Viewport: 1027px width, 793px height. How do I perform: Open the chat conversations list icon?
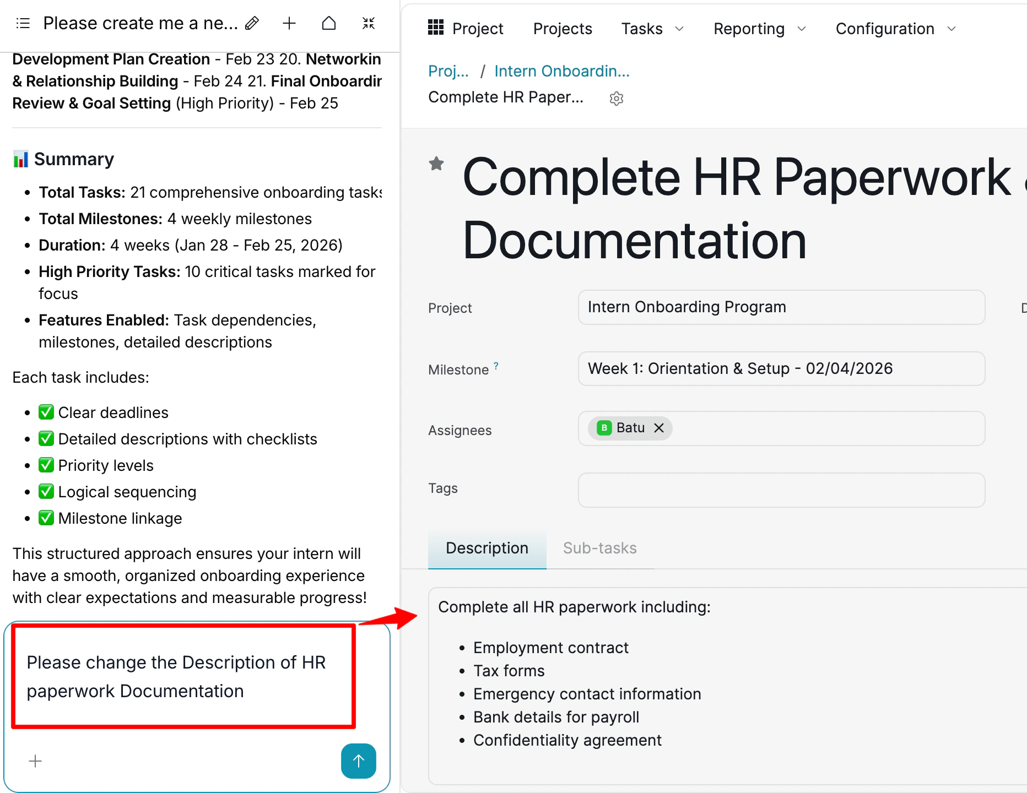(x=23, y=23)
